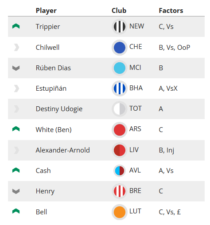Click the Brentford striped club badge

coord(120,191)
